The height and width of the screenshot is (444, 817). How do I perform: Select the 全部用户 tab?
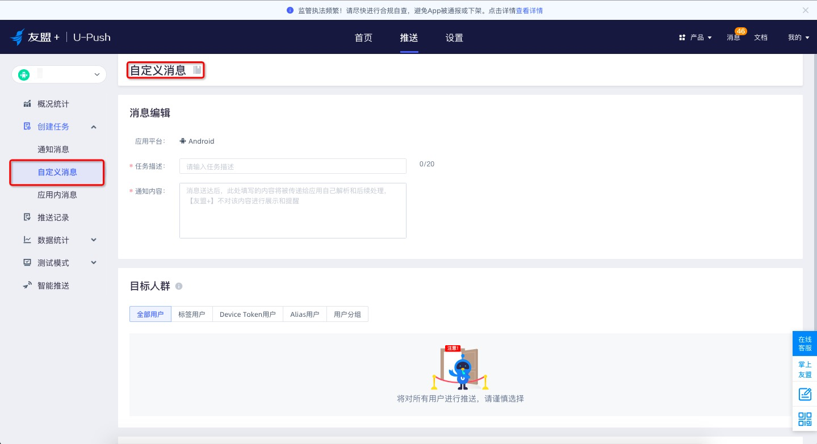coord(150,314)
